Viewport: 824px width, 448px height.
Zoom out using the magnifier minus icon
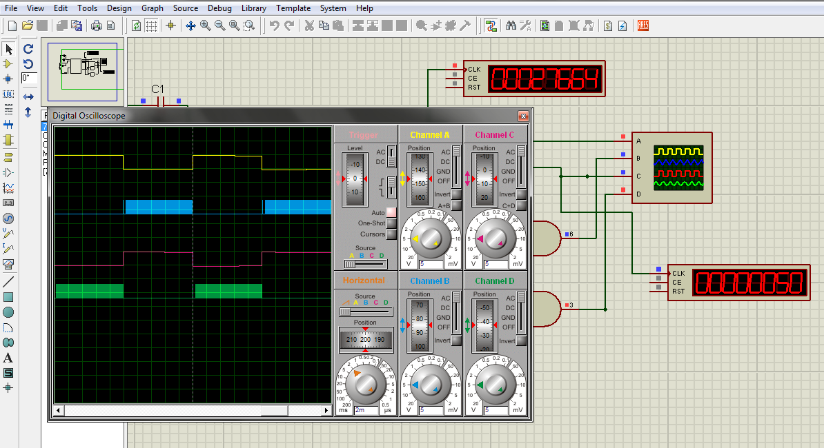(x=219, y=26)
